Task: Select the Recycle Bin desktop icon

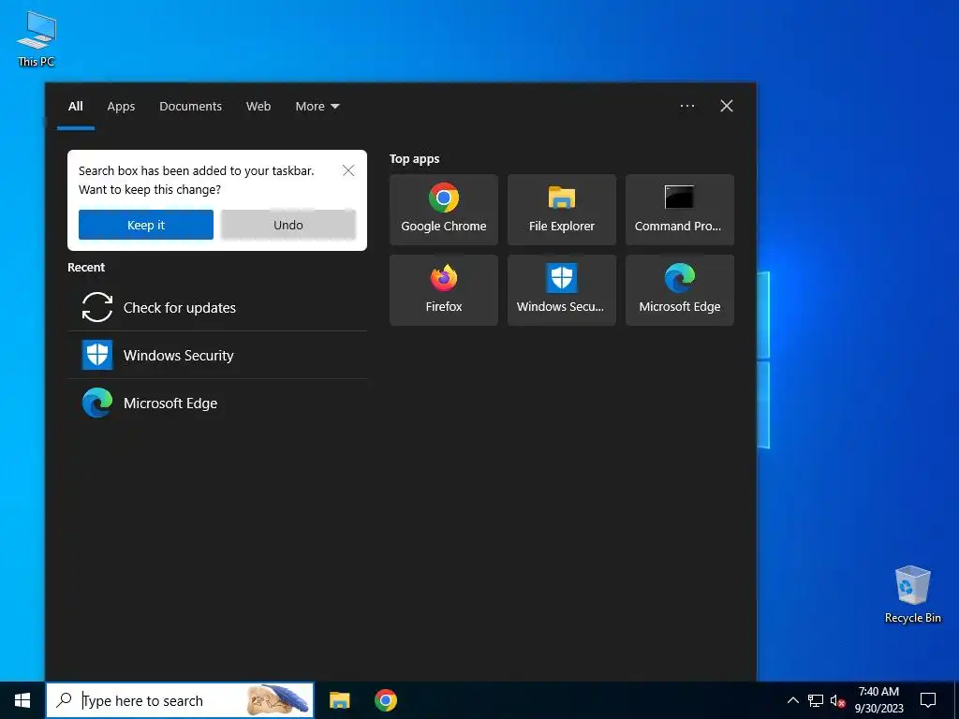Action: (912, 594)
